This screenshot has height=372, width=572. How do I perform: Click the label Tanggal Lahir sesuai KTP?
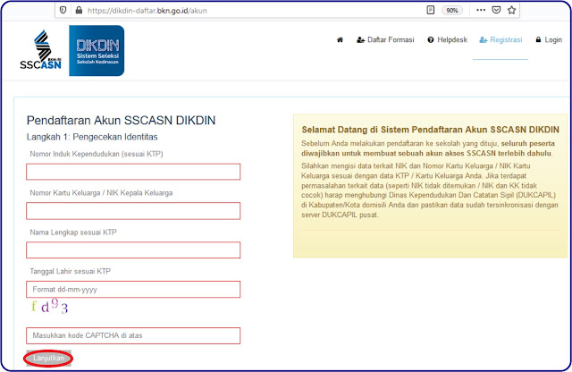pos(70,271)
